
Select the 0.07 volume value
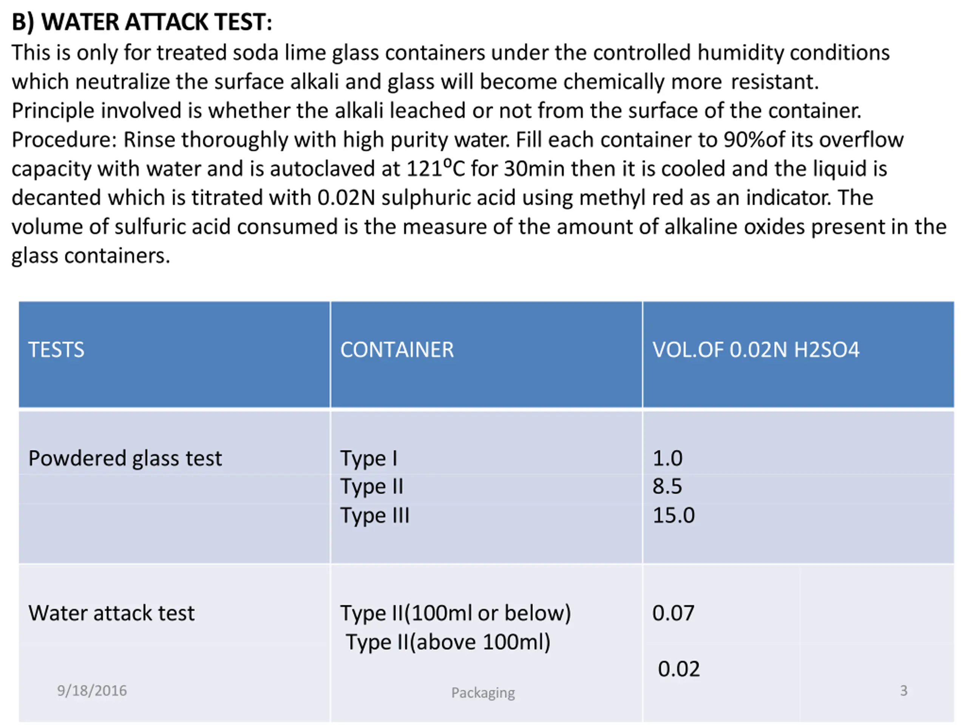[x=673, y=613]
